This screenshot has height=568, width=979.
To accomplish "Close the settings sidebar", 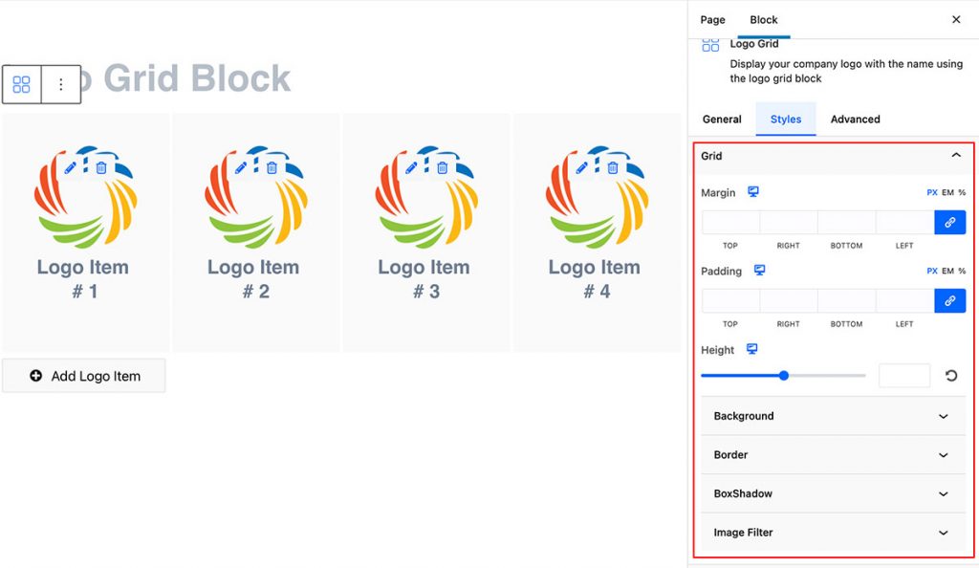I will pos(956,19).
